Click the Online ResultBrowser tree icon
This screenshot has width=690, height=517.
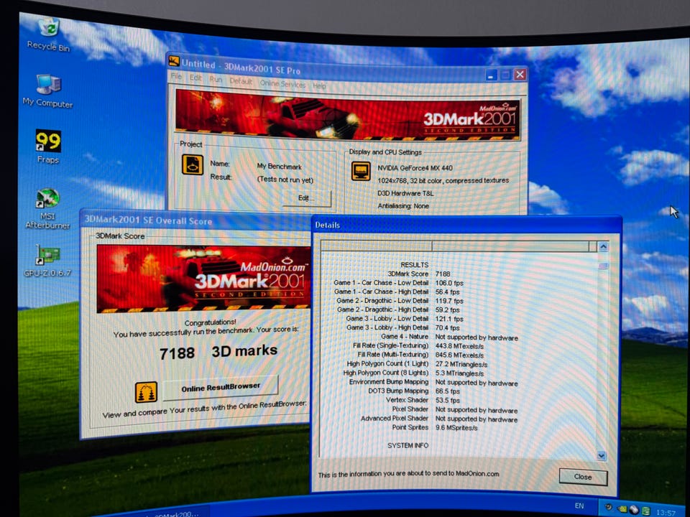(146, 392)
